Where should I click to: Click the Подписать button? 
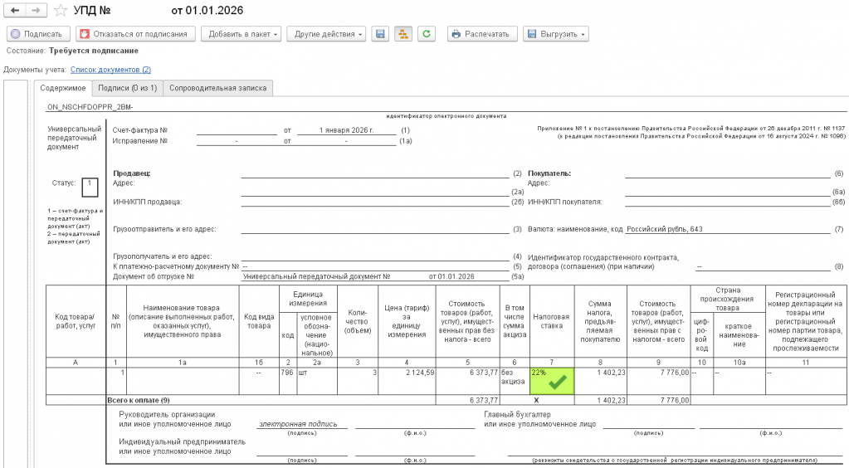tap(38, 34)
